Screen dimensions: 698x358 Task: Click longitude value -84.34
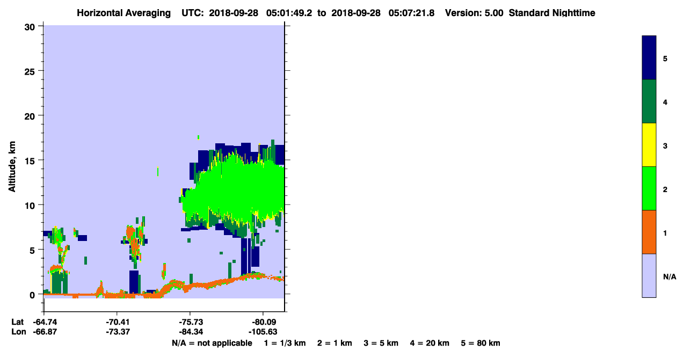(191, 332)
